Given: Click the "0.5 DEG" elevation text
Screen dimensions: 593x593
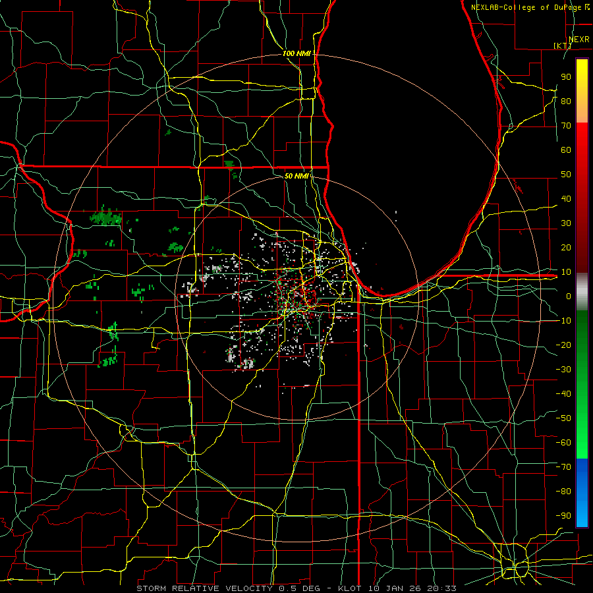Looking at the screenshot, I should coord(300,588).
